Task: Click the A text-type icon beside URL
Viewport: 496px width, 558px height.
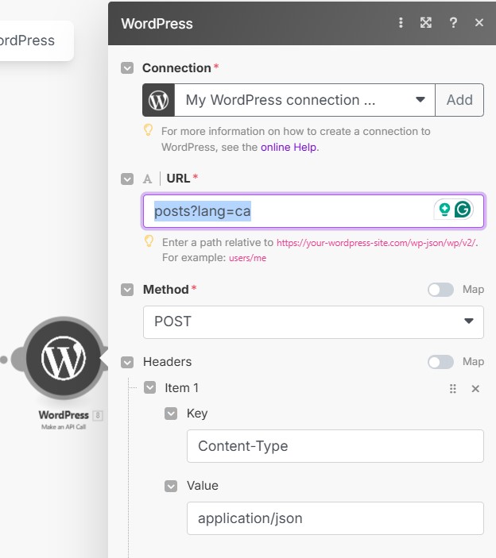Action: (148, 179)
